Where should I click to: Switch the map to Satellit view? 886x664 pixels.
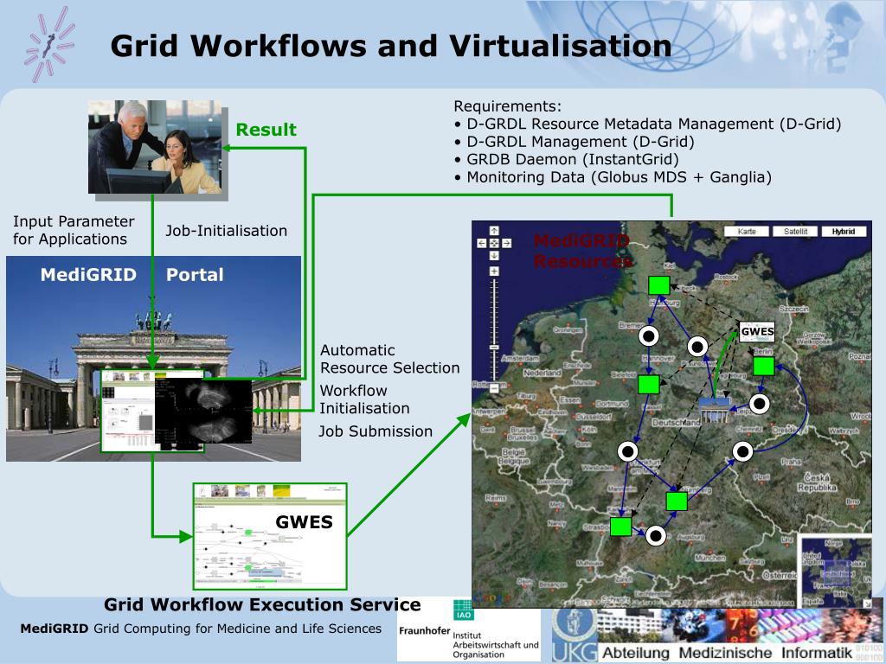(x=795, y=232)
